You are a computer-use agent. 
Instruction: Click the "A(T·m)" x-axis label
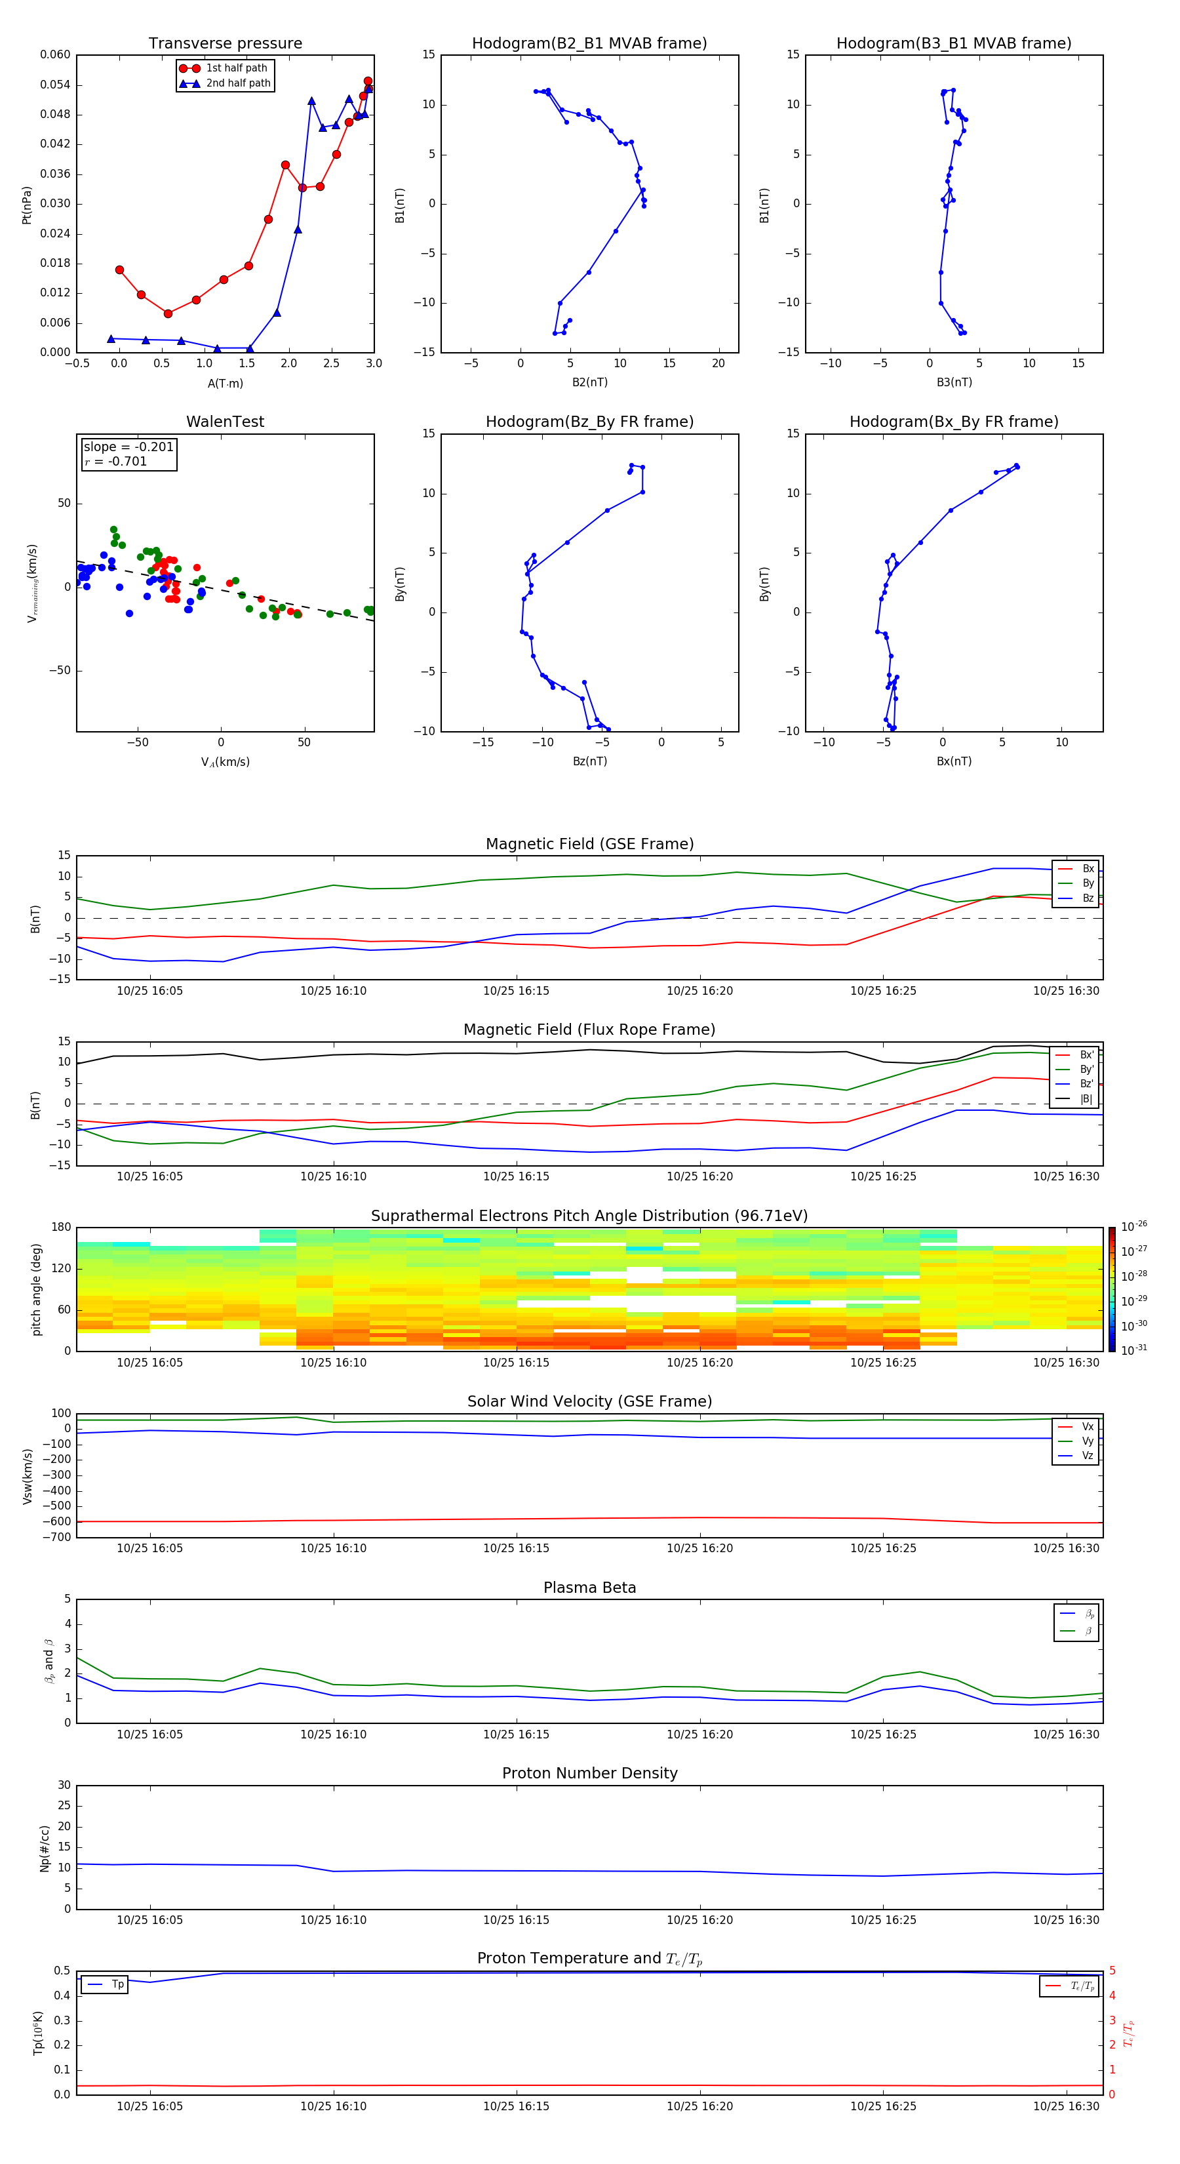[225, 384]
